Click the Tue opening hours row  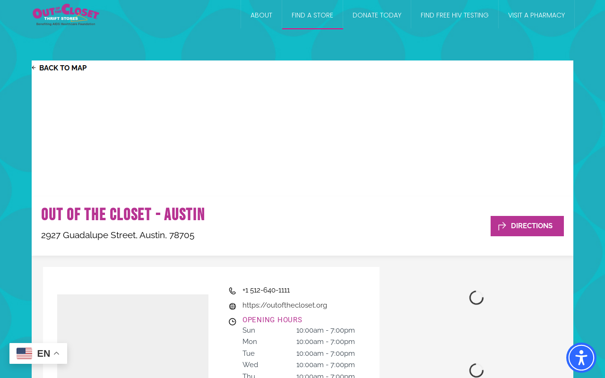(299, 353)
